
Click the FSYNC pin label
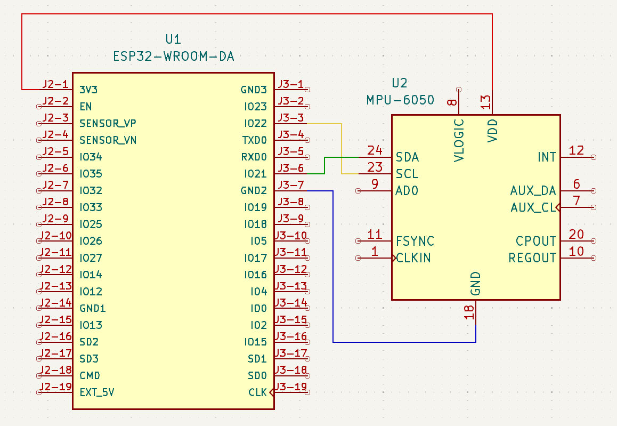(415, 241)
